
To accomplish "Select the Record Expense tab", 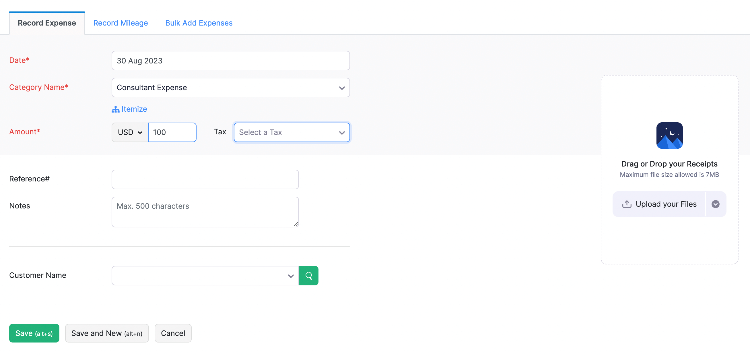I will [46, 23].
